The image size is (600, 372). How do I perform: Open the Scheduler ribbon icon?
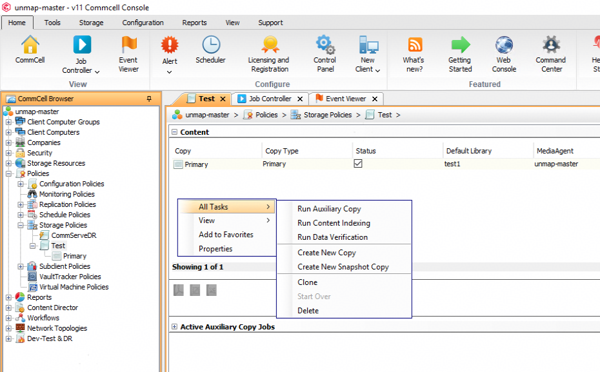click(x=211, y=44)
